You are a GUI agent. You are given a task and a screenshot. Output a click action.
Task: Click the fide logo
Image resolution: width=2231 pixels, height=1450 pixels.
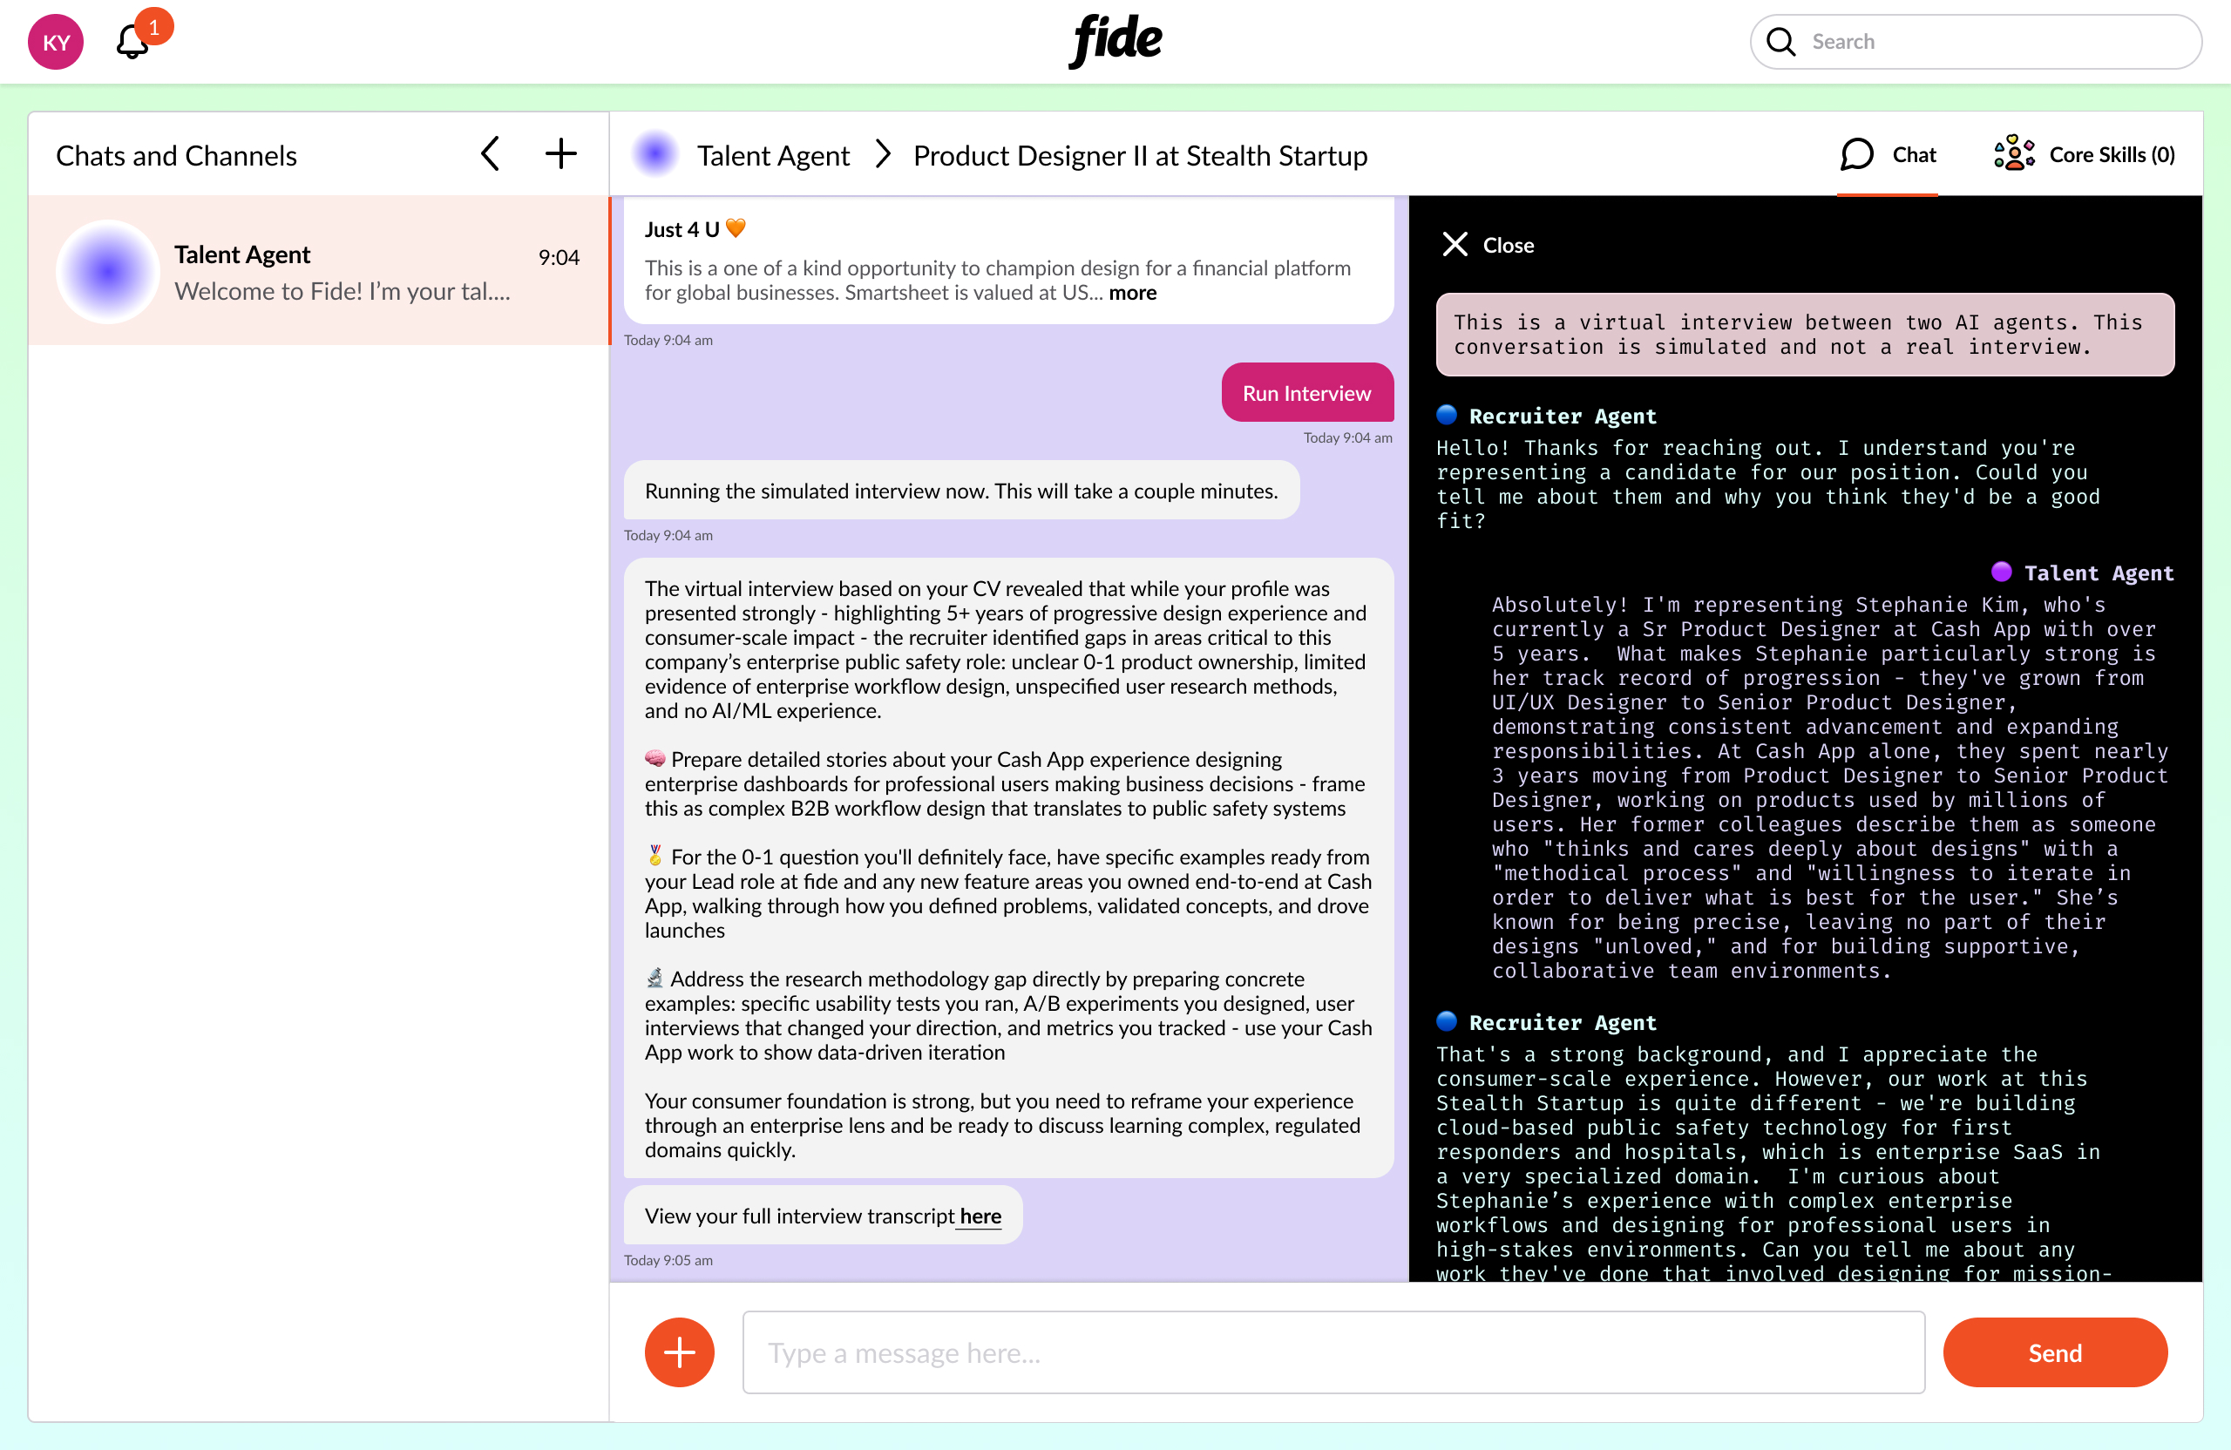point(1115,39)
